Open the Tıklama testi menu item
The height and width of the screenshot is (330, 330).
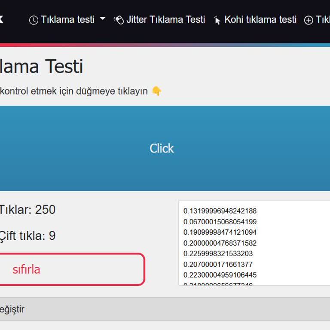click(x=67, y=20)
